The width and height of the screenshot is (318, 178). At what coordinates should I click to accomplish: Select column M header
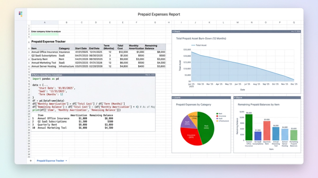coord(238,22)
